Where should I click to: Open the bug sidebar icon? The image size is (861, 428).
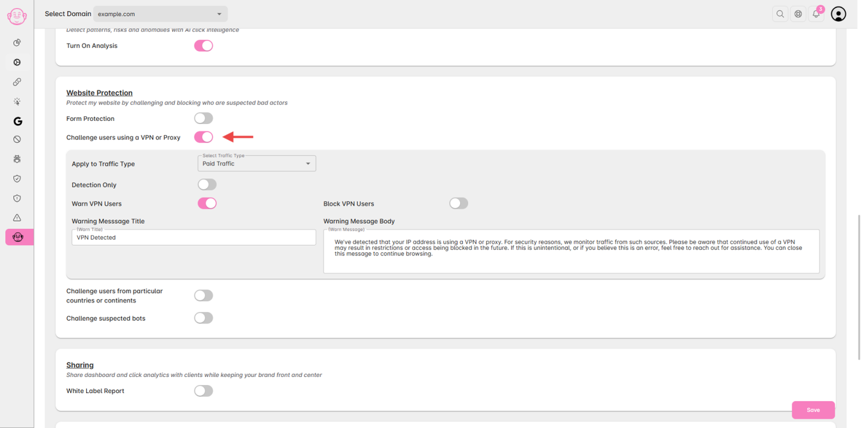click(17, 159)
